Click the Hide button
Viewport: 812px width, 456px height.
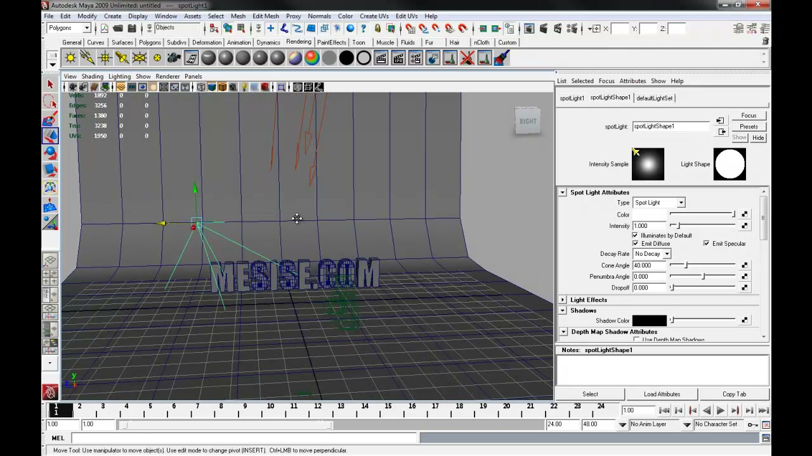click(758, 137)
